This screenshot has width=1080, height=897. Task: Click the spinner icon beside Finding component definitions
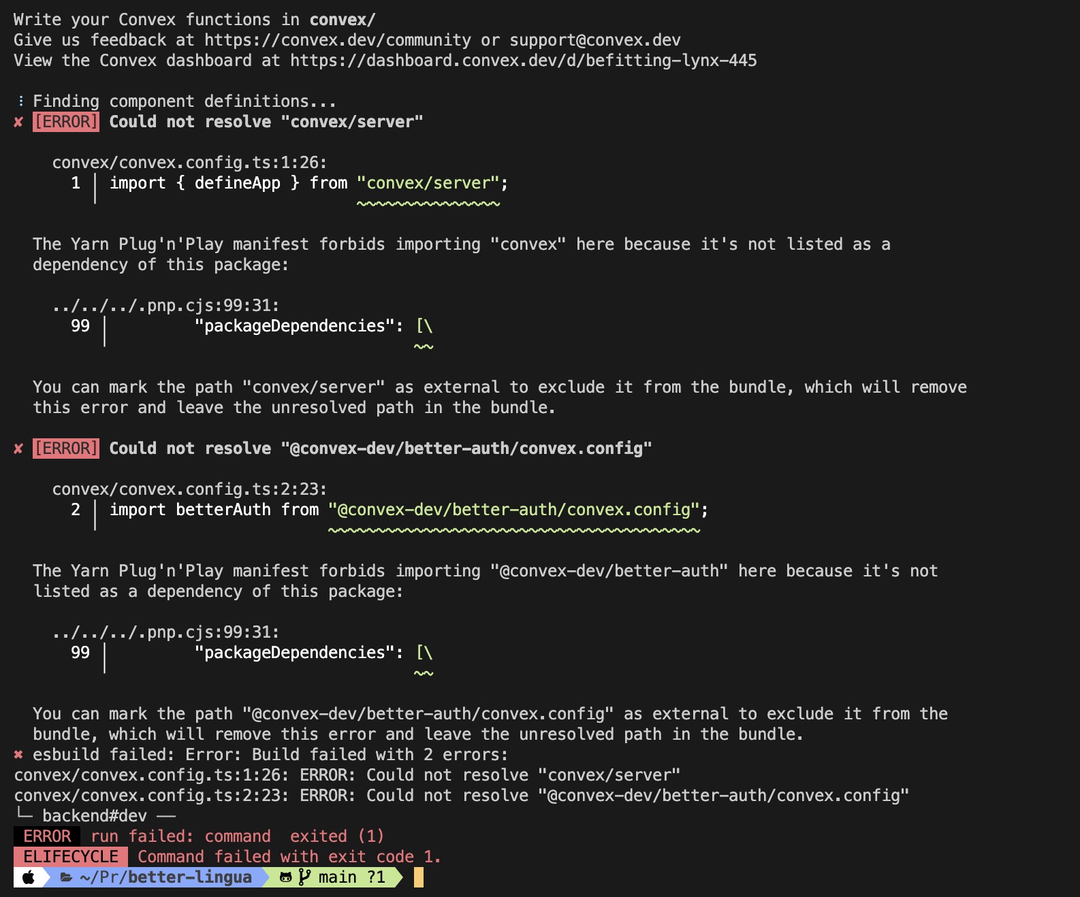tap(21, 101)
